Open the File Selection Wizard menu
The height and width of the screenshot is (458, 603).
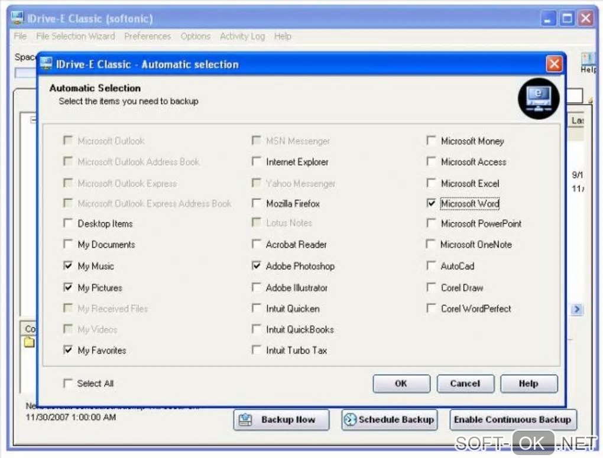point(76,36)
